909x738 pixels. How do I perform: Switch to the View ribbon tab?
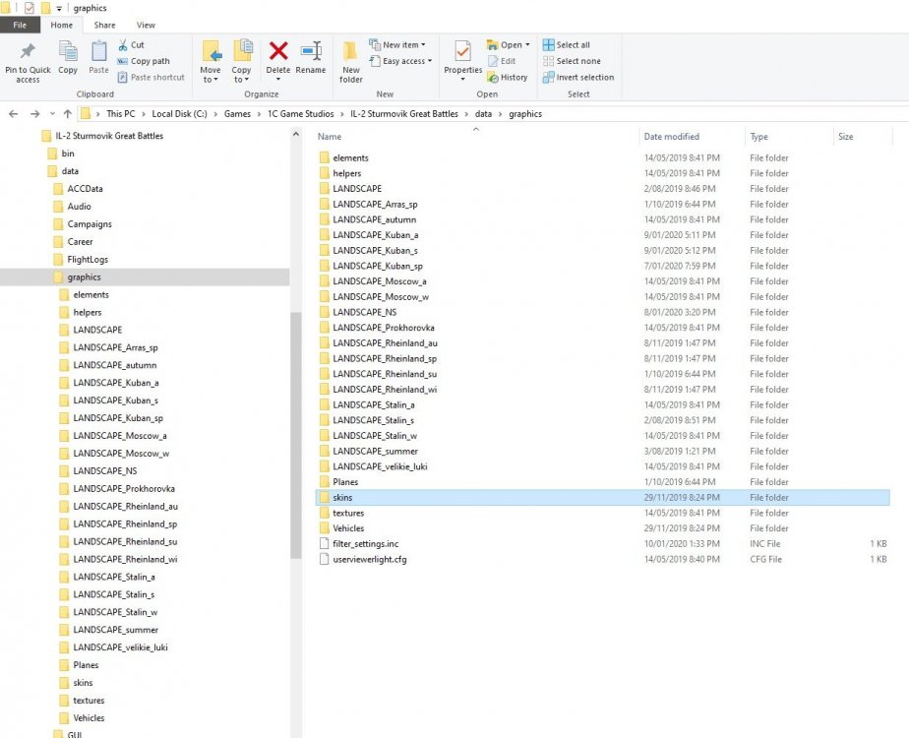148,25
